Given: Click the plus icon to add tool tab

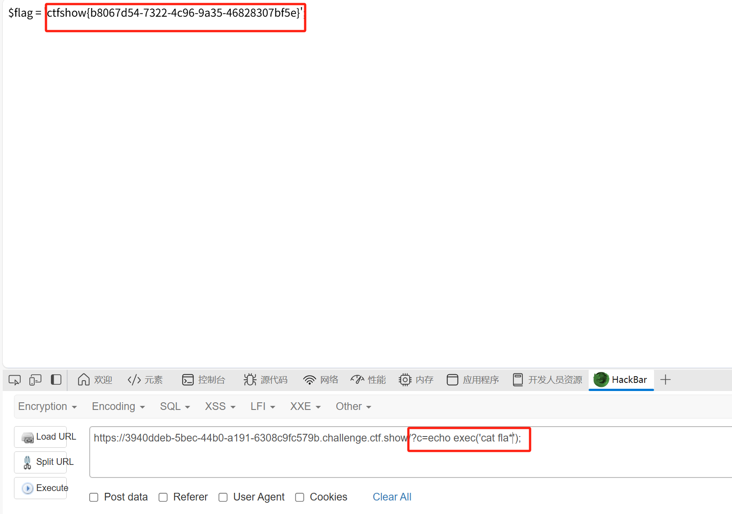Looking at the screenshot, I should point(665,380).
